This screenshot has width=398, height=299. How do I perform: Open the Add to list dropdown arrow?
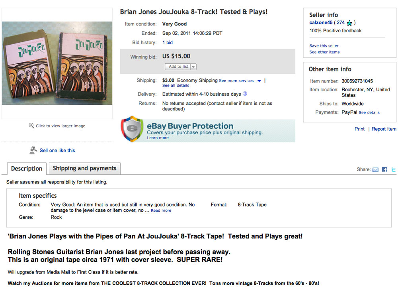pos(193,67)
